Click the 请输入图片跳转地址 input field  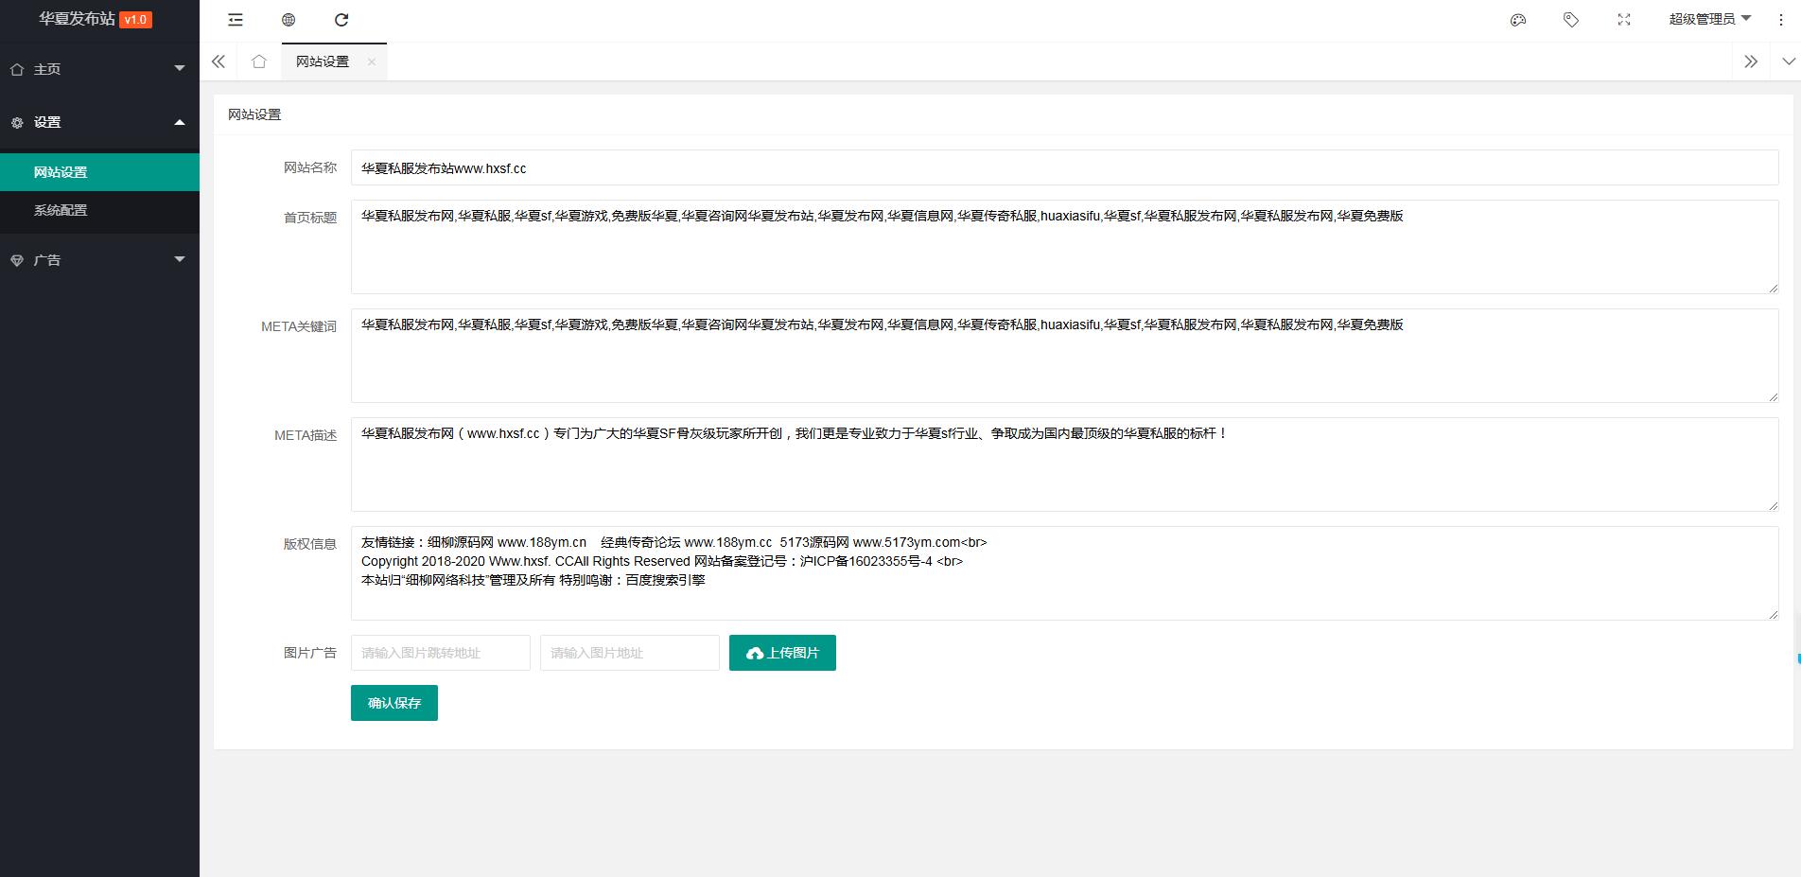point(440,652)
